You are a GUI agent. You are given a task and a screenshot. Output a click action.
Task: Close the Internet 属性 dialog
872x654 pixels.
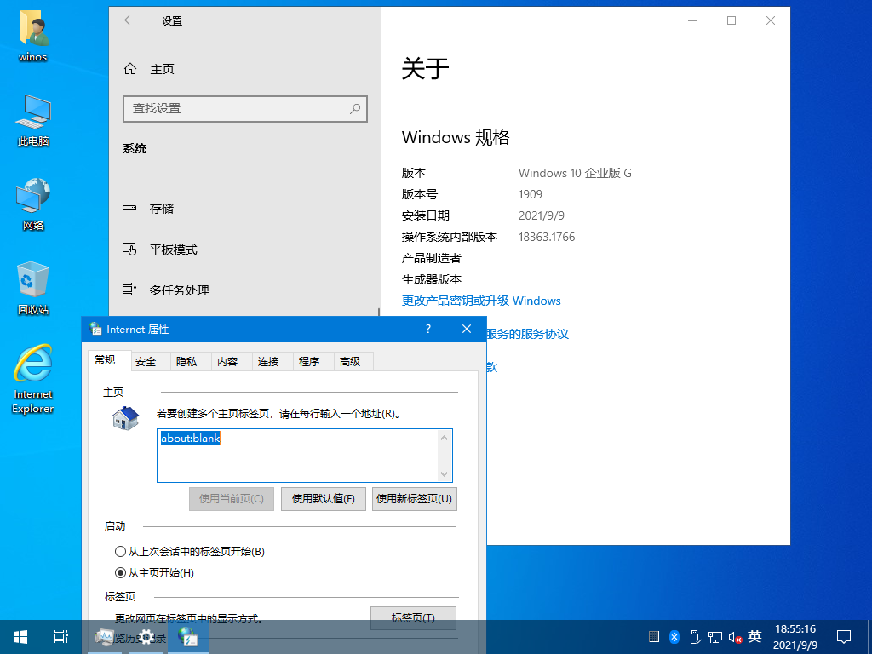pyautogui.click(x=467, y=330)
